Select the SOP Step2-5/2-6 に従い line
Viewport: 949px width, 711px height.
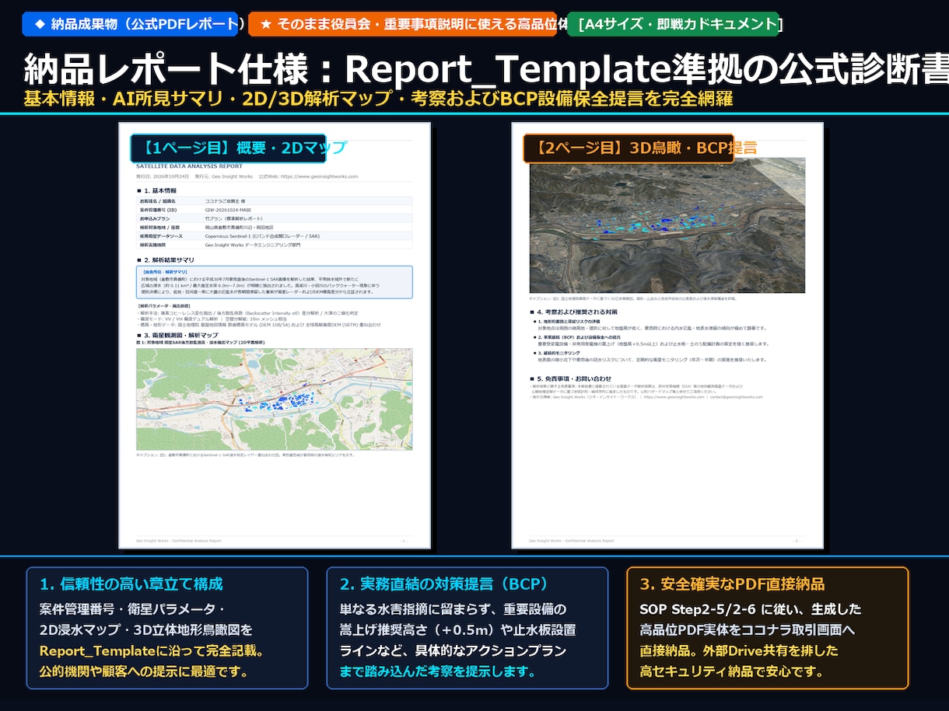pos(751,608)
